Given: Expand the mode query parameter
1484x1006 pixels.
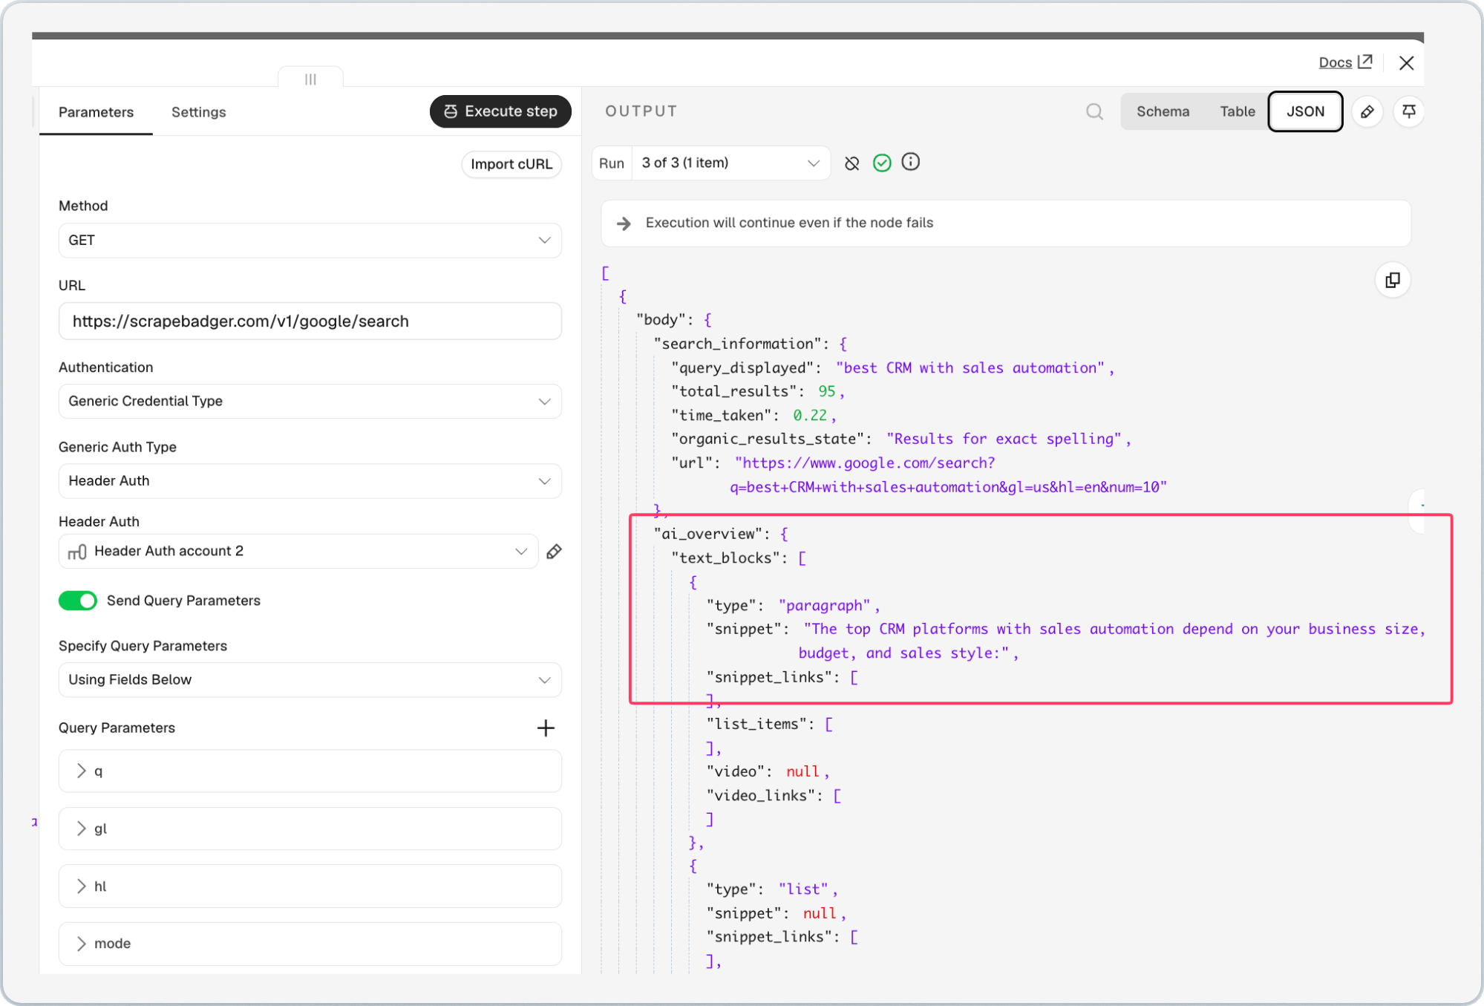Looking at the screenshot, I should [310, 944].
